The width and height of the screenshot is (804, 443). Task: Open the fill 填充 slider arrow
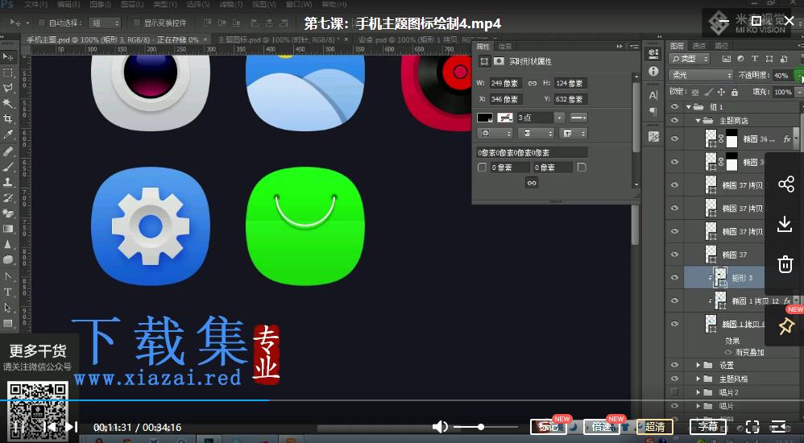(799, 93)
